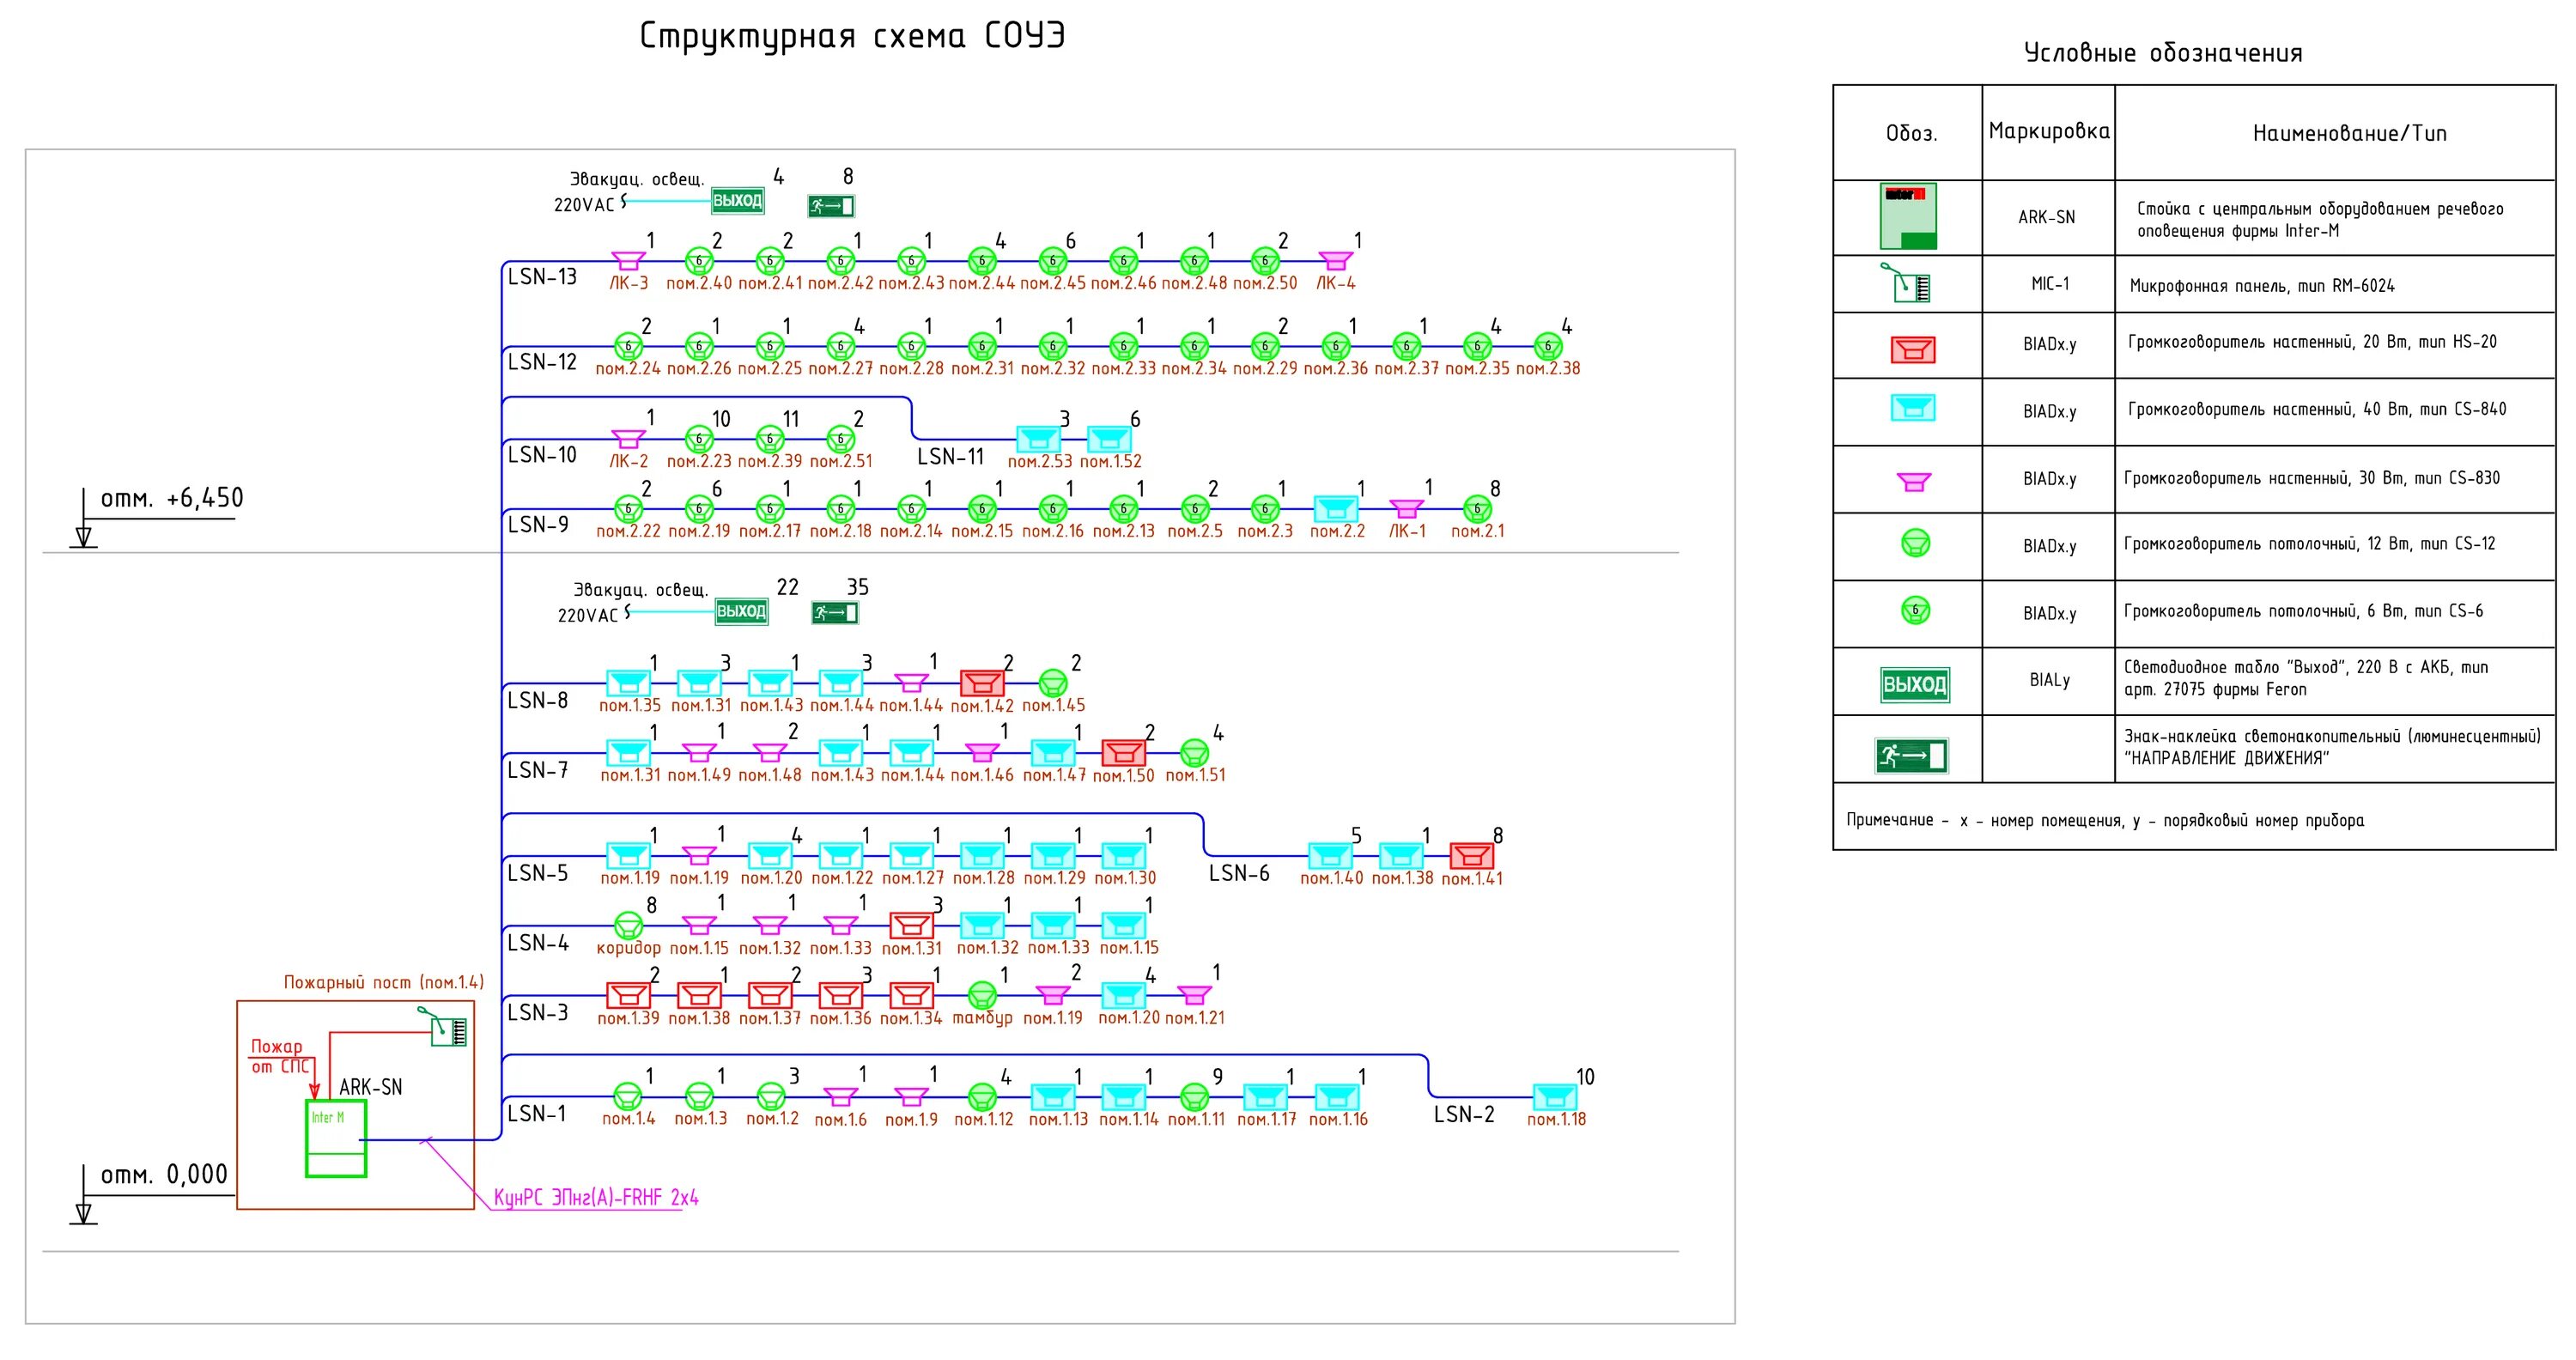Click the elevation label 'отм. +6,450'
Screen dimensions: 2576x1360
[172, 499]
